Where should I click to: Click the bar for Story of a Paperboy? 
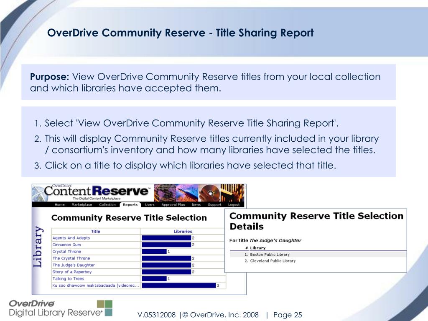point(166,272)
